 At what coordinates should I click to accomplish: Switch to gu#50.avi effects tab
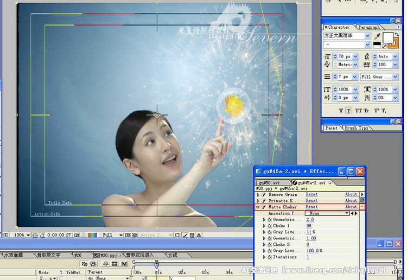[269, 183]
